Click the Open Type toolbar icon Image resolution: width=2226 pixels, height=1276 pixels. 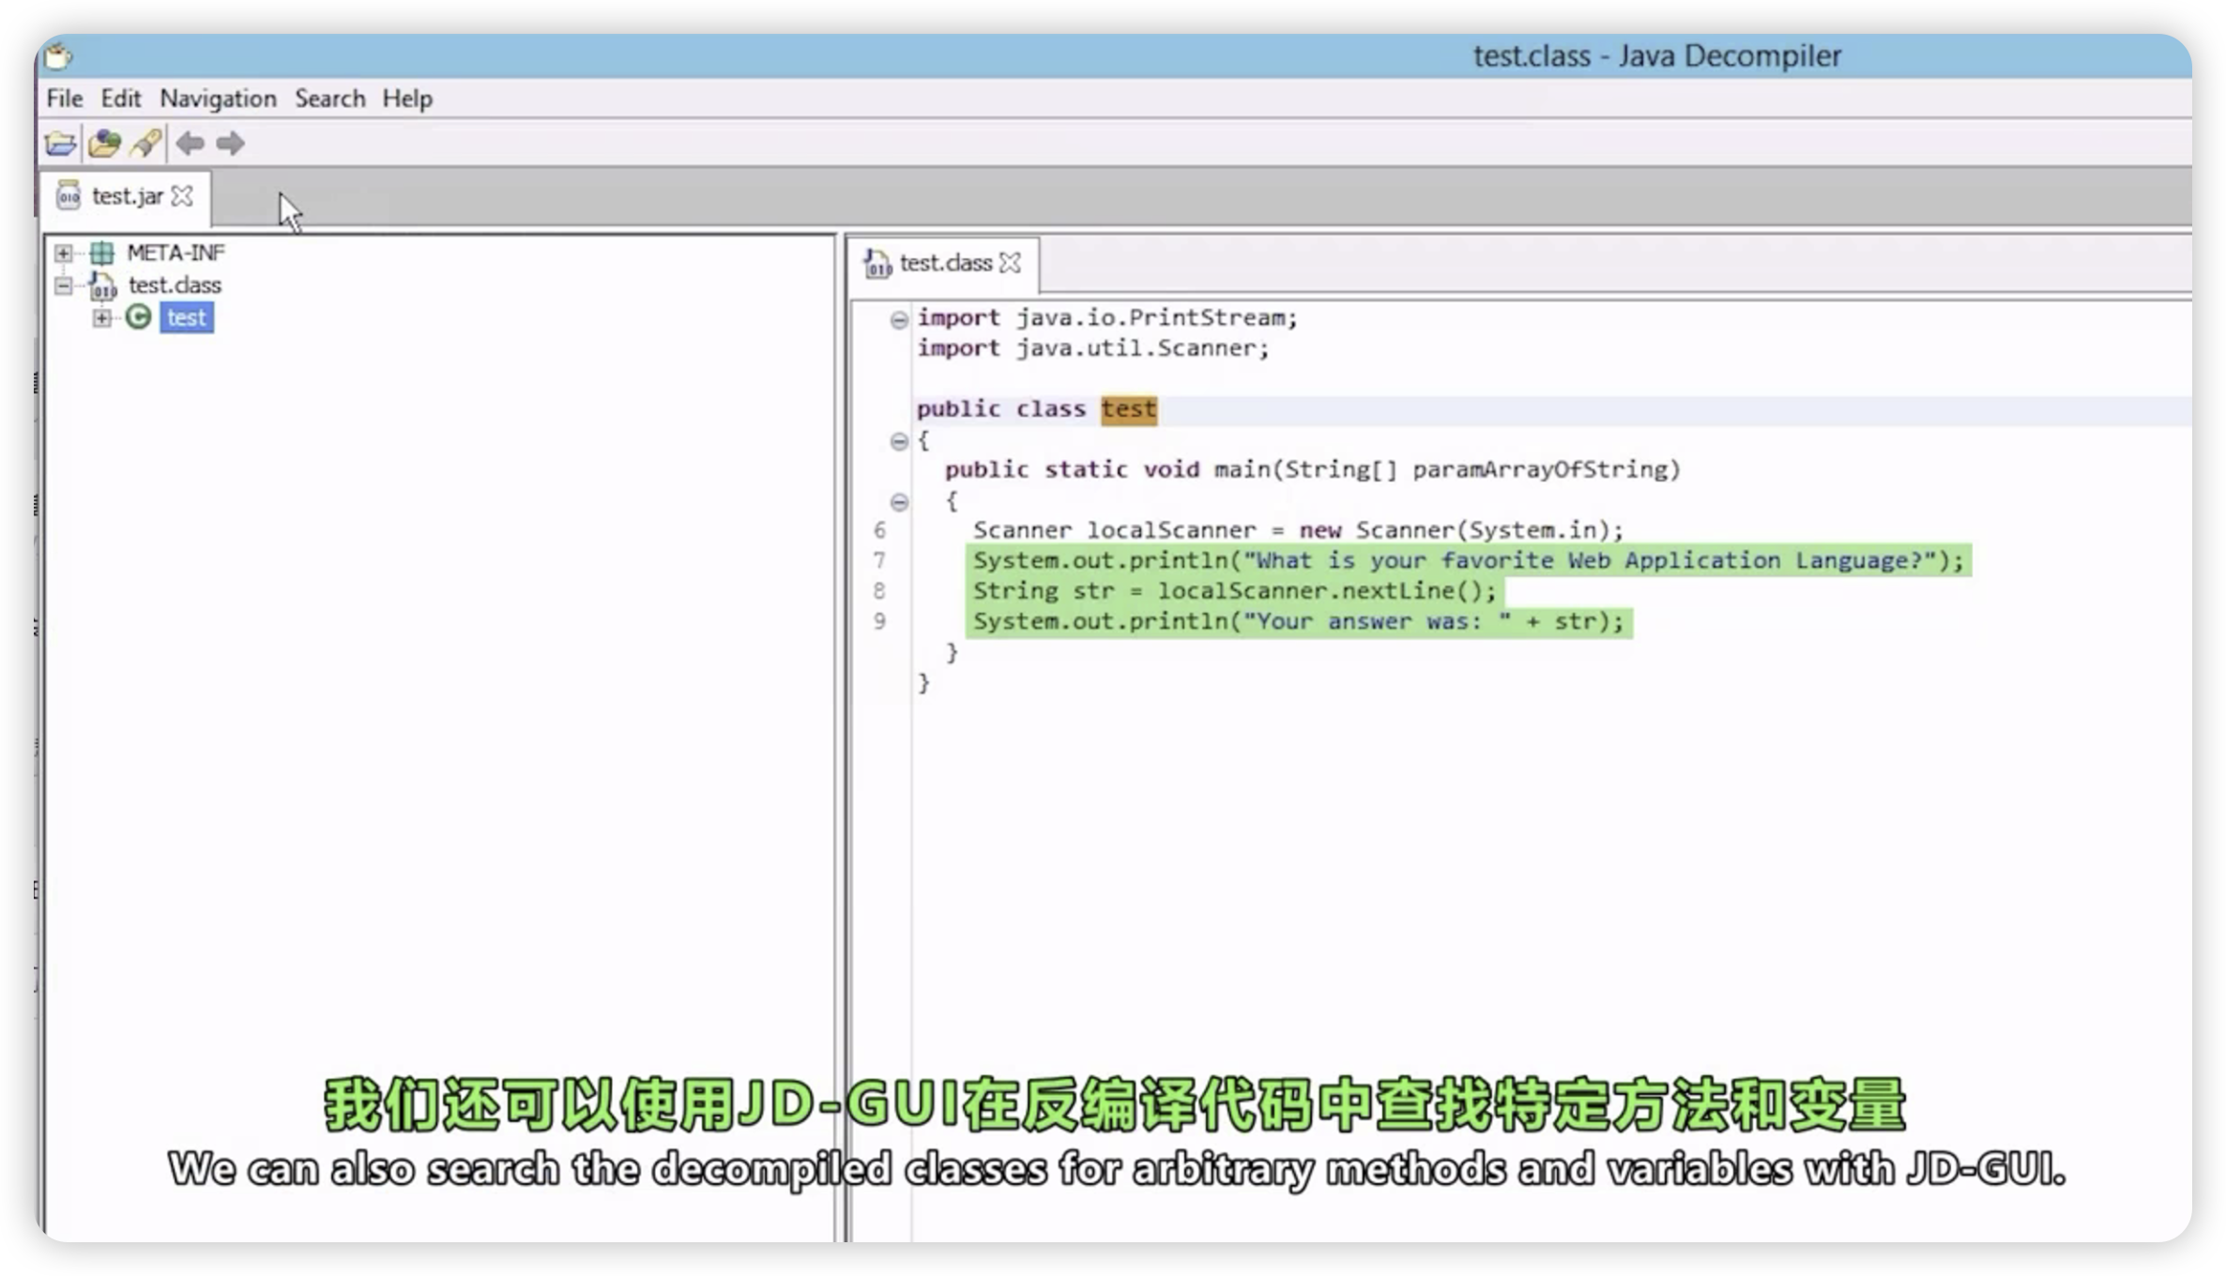[x=104, y=144]
